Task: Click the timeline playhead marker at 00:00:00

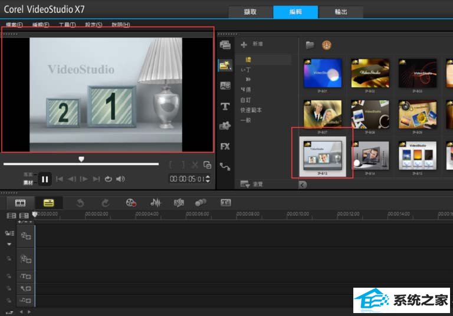Action: click(x=35, y=215)
